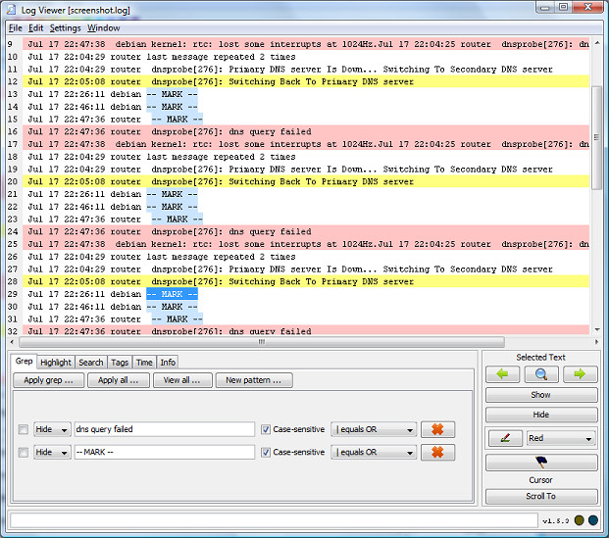The height and width of the screenshot is (538, 609).
Task: Open the Settings menu
Action: coord(66,28)
